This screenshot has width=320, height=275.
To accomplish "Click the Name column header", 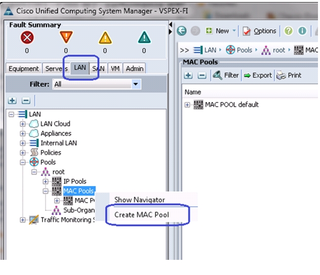I will click(193, 92).
